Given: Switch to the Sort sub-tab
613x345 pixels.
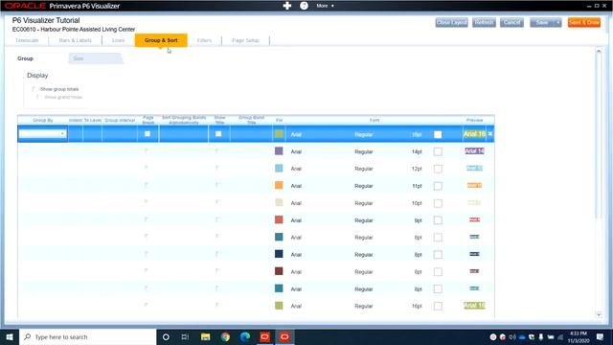Looking at the screenshot, I should [96, 58].
